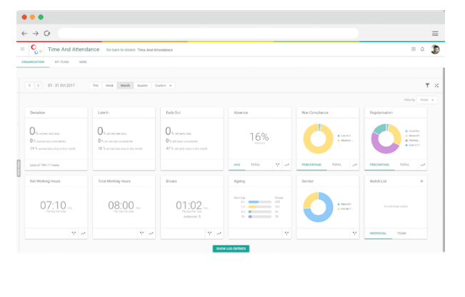
Task: Switch to the MY TEAM tab
Action: pos(62,62)
